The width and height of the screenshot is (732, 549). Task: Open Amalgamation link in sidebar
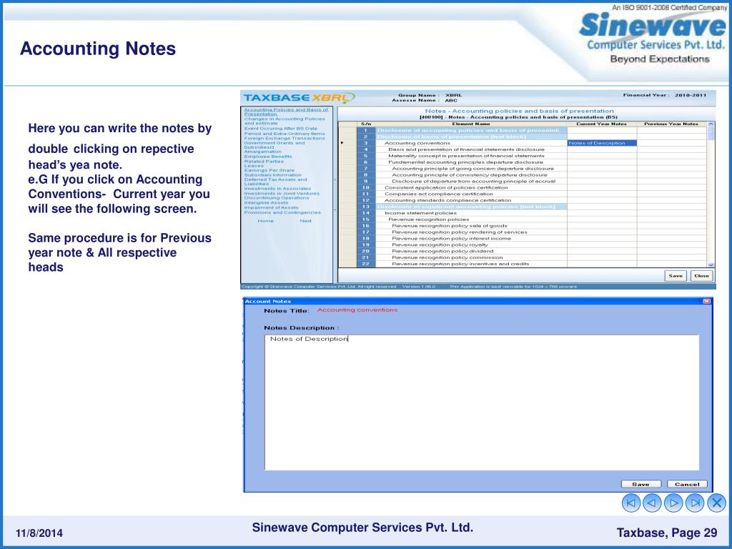pos(263,152)
